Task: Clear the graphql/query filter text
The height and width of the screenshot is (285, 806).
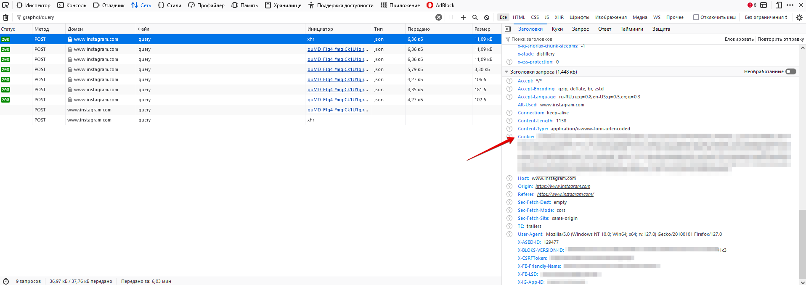Action: click(439, 17)
